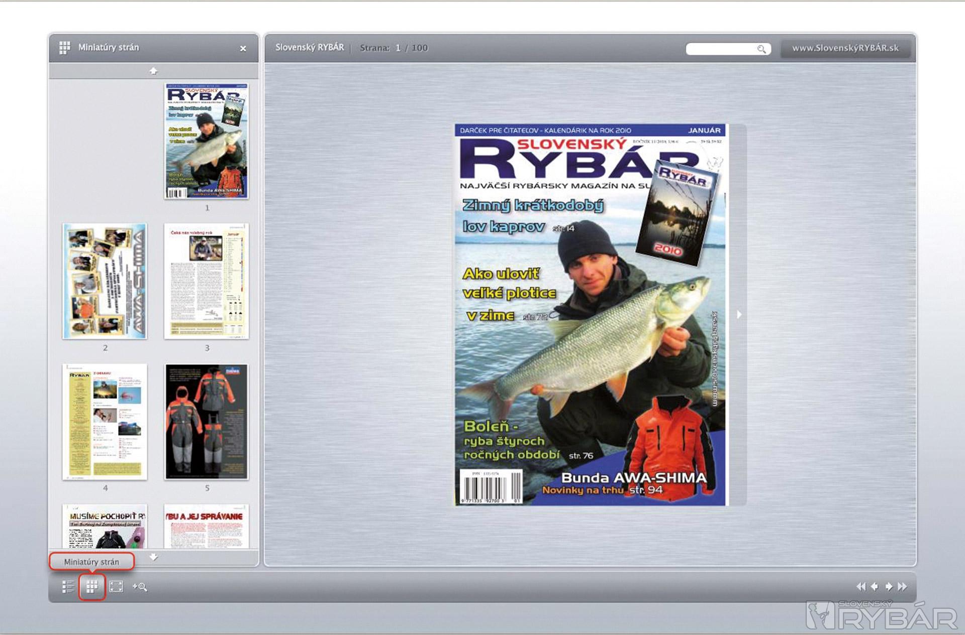Click the Miniatúry strán header grid icon

[x=65, y=48]
